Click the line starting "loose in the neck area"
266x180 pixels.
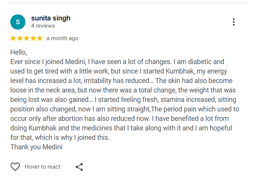[120, 90]
